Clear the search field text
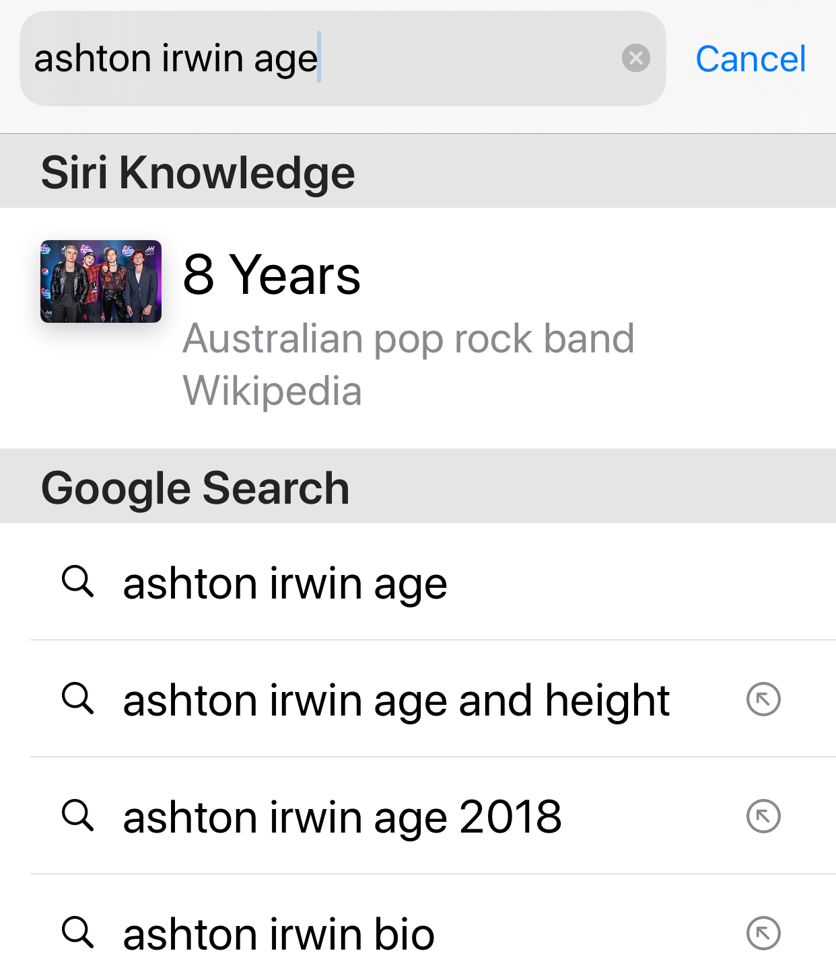This screenshot has height=957, width=836. tap(637, 59)
